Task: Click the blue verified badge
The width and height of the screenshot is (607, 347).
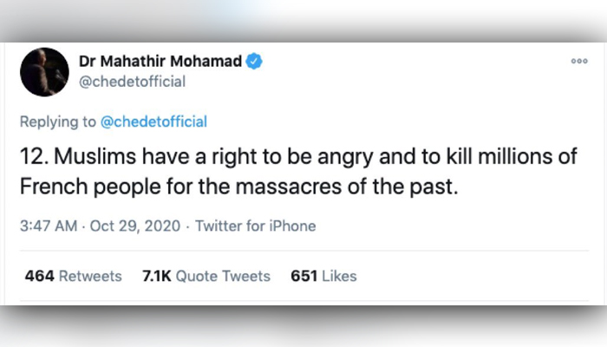Action: 255,62
